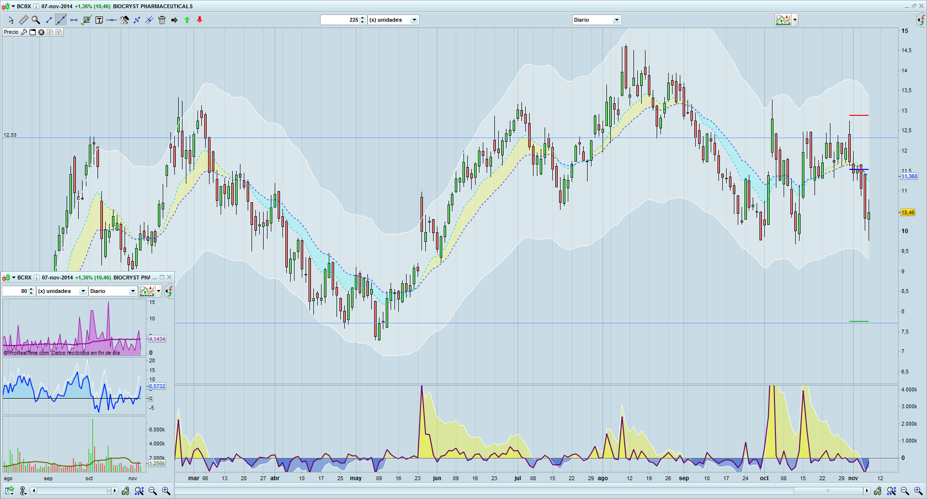Image resolution: width=927 pixels, height=499 pixels.
Task: Click the BCRX info button
Action: (x=36, y=6)
